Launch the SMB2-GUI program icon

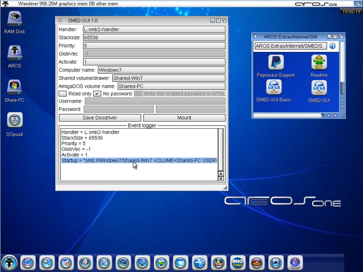(x=319, y=88)
